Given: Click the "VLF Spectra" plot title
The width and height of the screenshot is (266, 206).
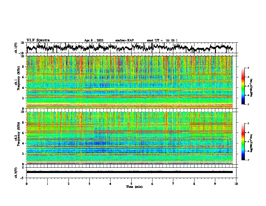Looking at the screenshot, I should 38,40.
